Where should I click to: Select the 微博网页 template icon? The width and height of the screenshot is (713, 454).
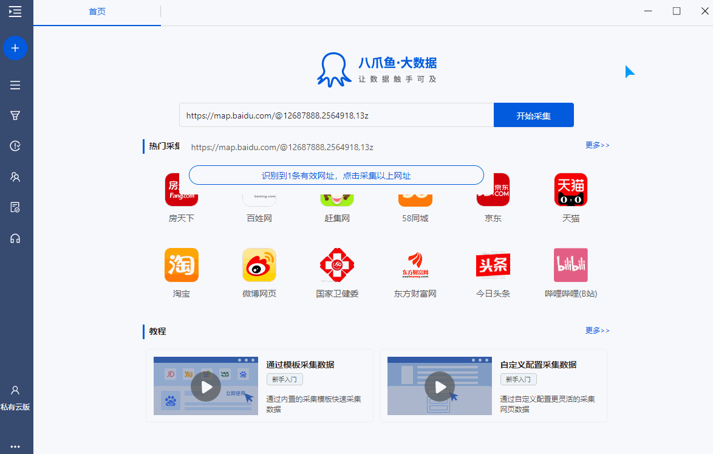coord(259,265)
